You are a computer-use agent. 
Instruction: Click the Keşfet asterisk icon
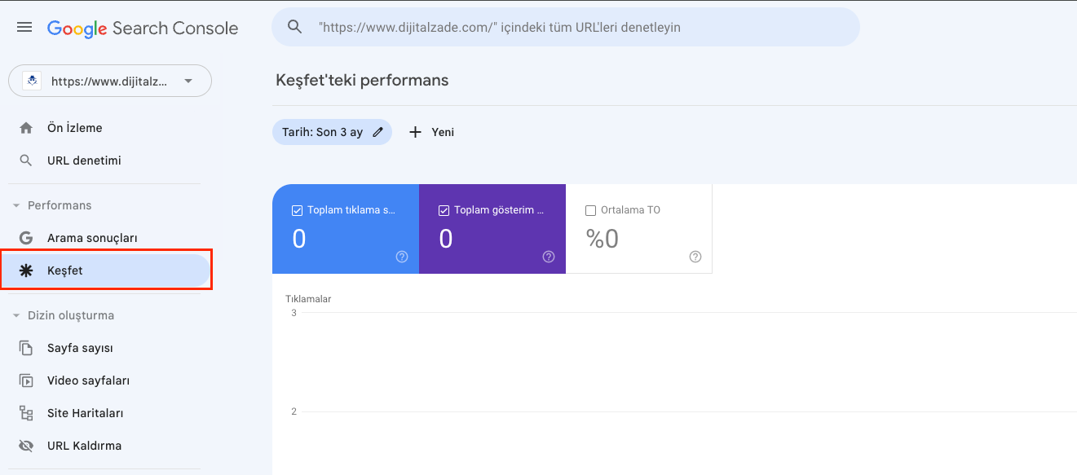tap(26, 270)
